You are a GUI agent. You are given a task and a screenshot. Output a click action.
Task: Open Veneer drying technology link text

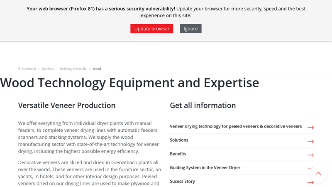235,126
